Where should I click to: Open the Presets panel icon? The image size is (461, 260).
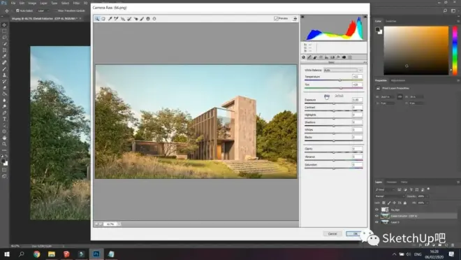pyautogui.click(x=350, y=57)
